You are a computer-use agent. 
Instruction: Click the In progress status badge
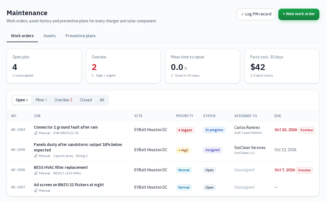(x=214, y=130)
